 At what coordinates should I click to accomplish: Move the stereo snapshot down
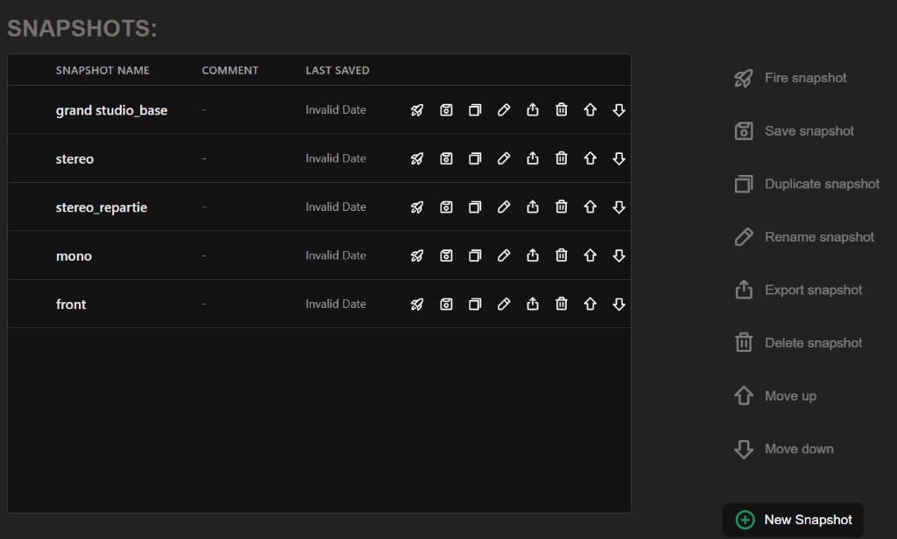pyautogui.click(x=619, y=158)
